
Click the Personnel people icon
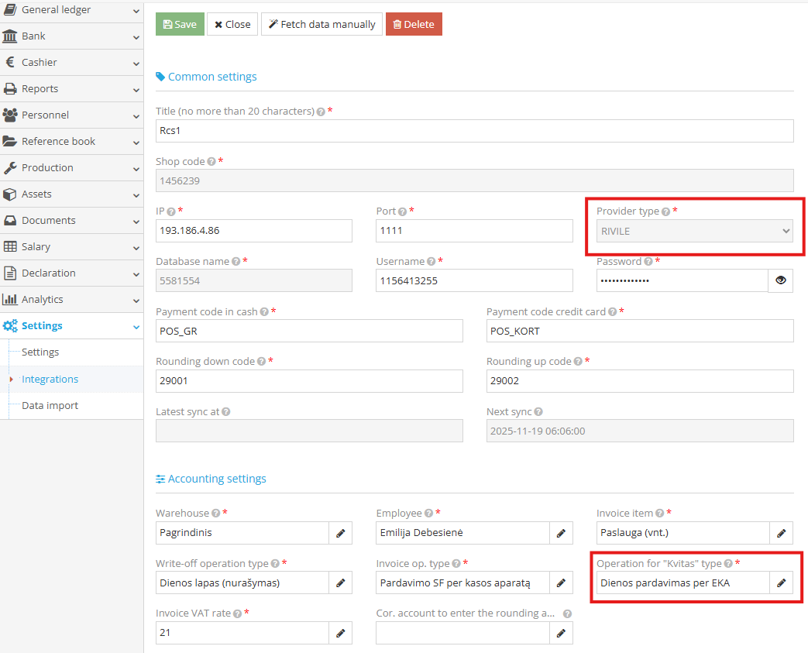12,115
